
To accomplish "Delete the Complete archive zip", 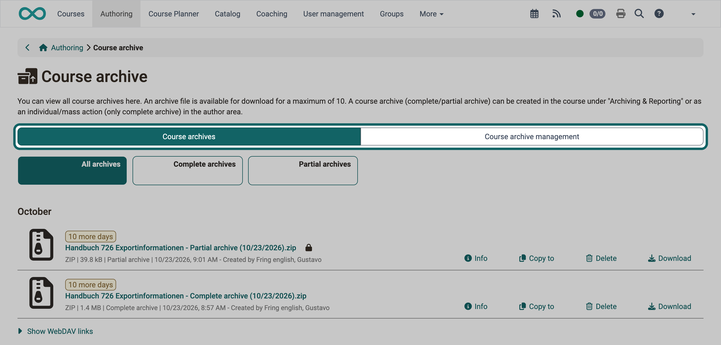I will pyautogui.click(x=601, y=306).
